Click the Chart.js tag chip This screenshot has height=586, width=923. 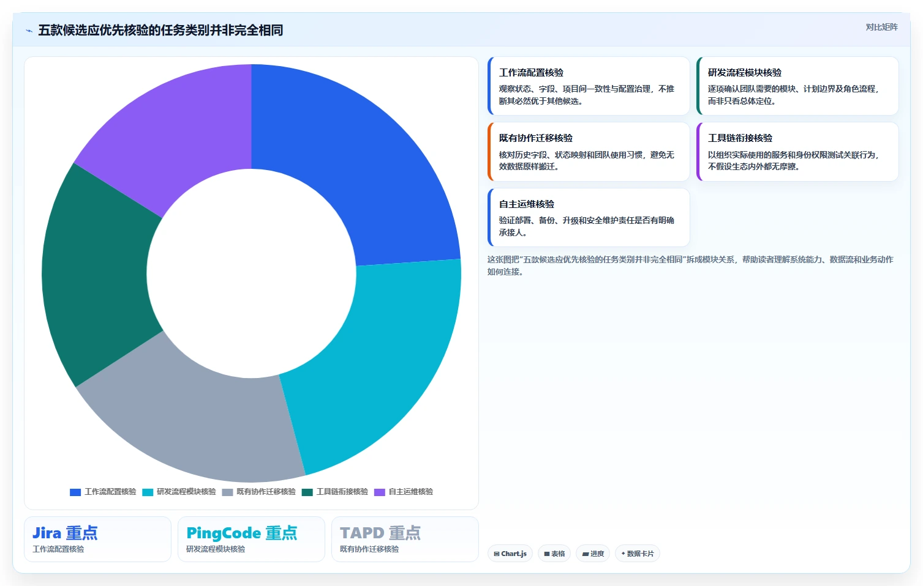(x=510, y=554)
